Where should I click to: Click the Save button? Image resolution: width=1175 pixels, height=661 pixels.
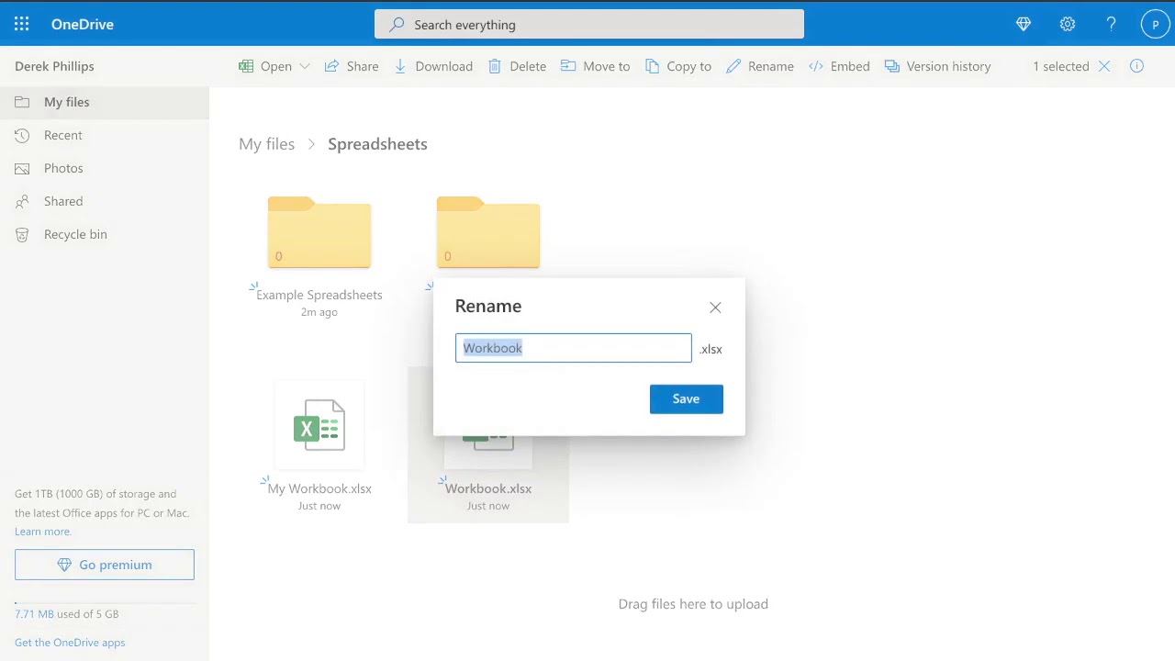tap(687, 398)
